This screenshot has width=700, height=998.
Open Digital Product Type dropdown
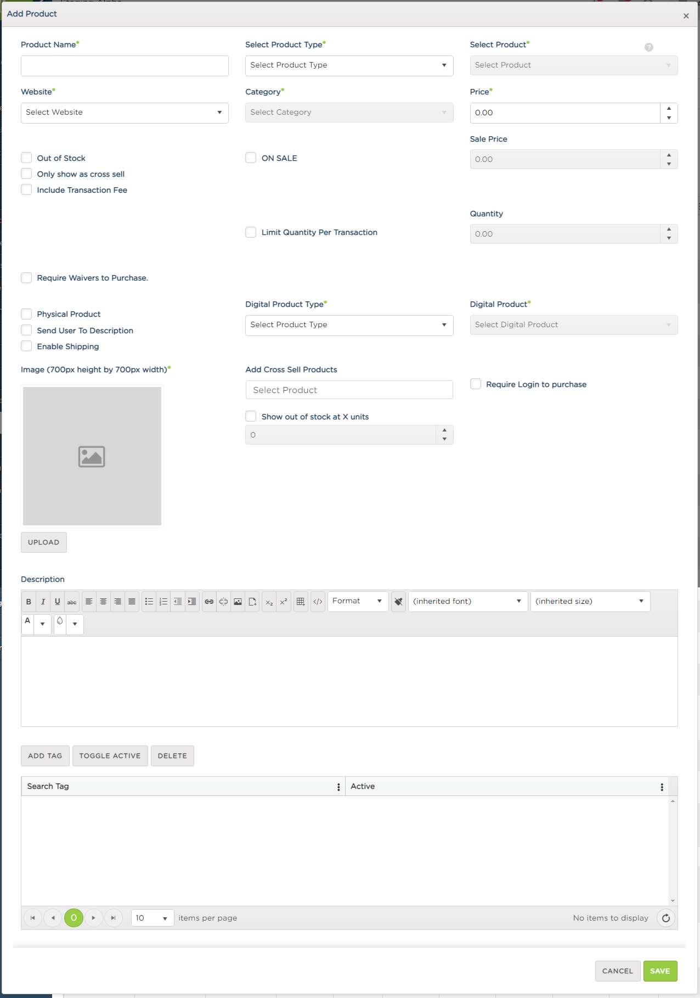[x=349, y=325]
